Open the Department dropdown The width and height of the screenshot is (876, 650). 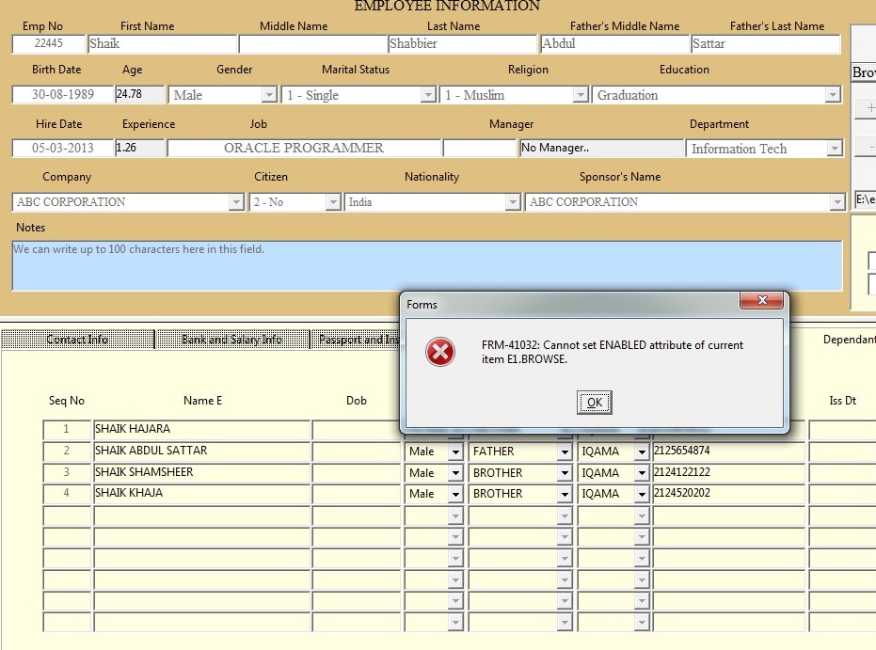pyautogui.click(x=834, y=149)
